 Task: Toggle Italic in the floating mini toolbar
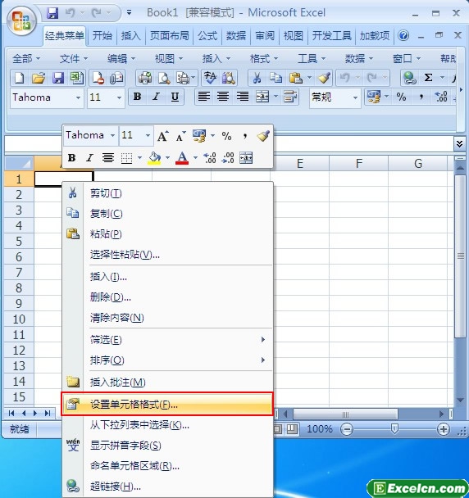[x=89, y=157]
